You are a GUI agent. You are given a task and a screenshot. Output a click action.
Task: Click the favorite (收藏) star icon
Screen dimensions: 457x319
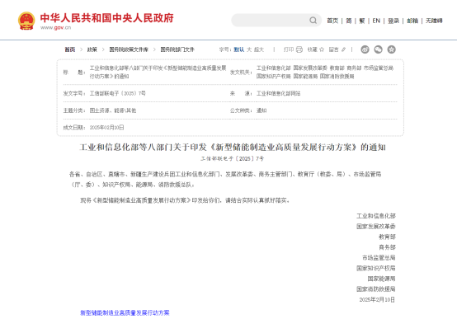pos(322,49)
